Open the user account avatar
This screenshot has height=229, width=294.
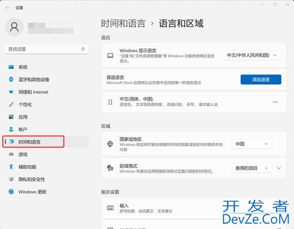point(14,27)
